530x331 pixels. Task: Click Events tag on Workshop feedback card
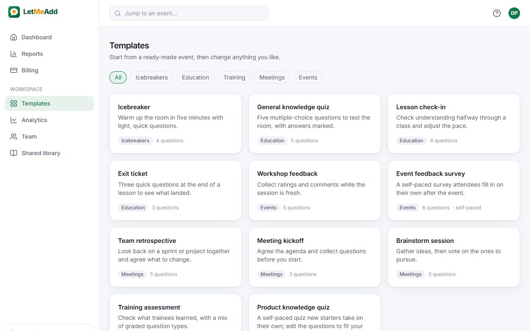coord(268,208)
